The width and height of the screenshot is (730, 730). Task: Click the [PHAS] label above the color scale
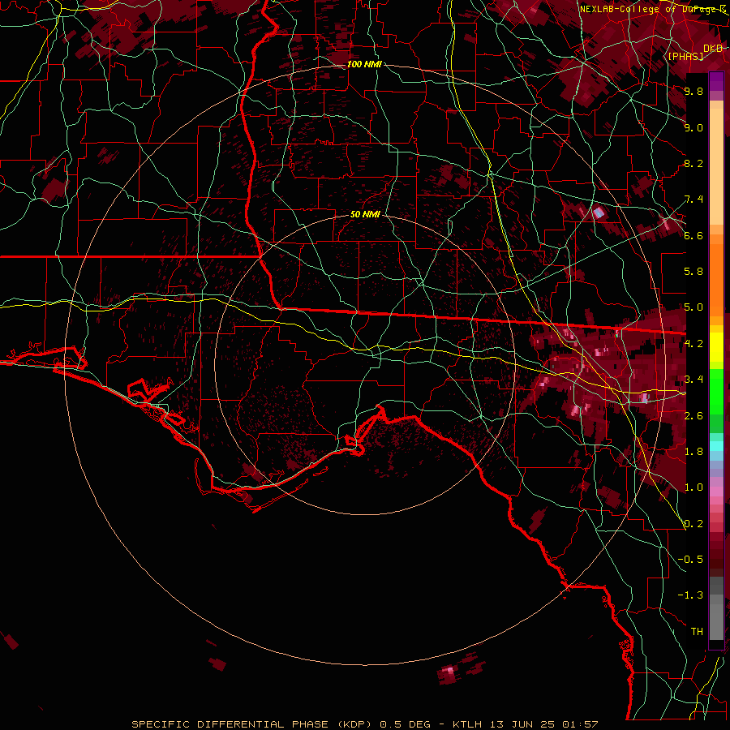coord(685,56)
